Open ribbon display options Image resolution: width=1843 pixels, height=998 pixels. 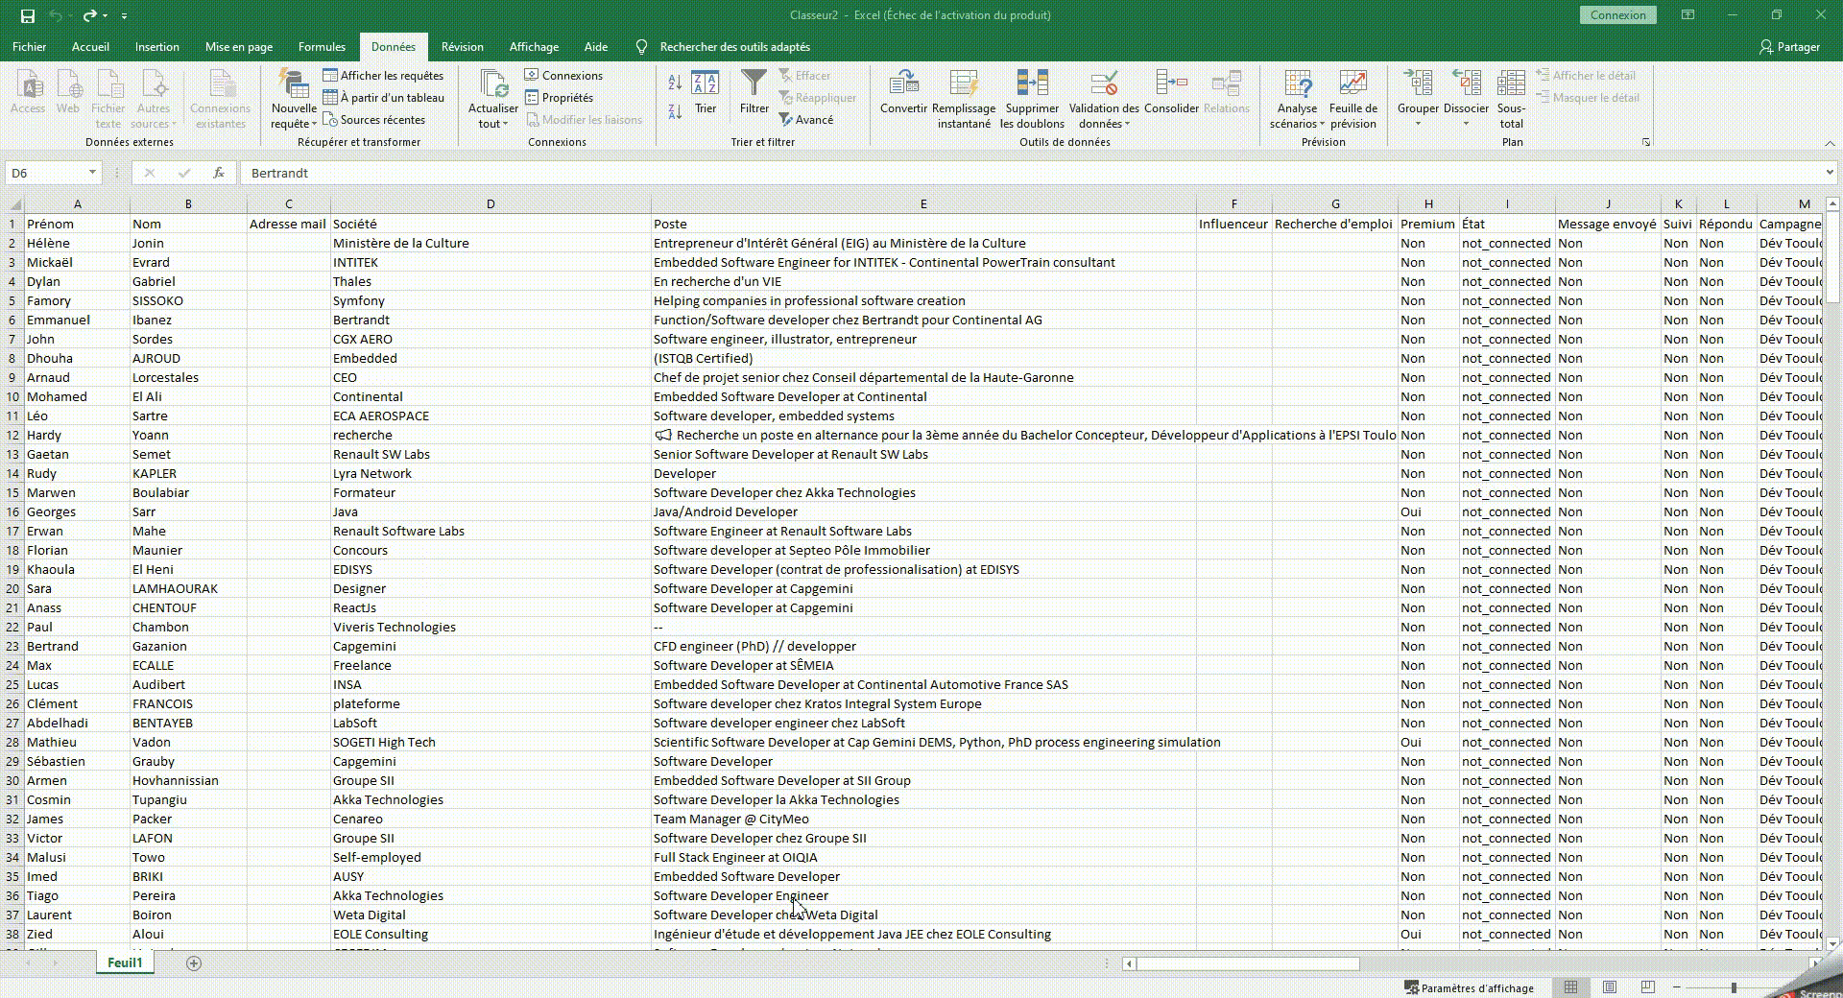coord(1687,15)
